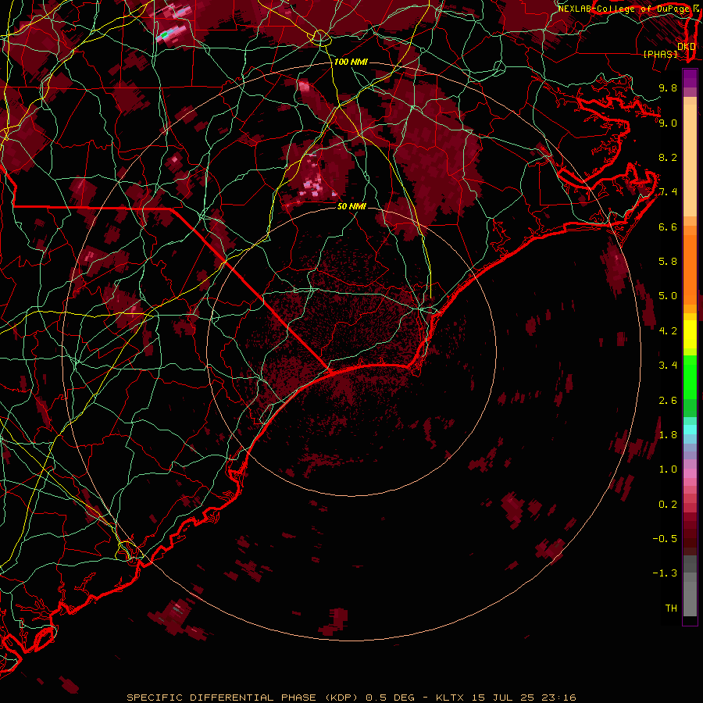The height and width of the screenshot is (703, 703).
Task: Click the 5.0 value on the scale
Action: 668,296
